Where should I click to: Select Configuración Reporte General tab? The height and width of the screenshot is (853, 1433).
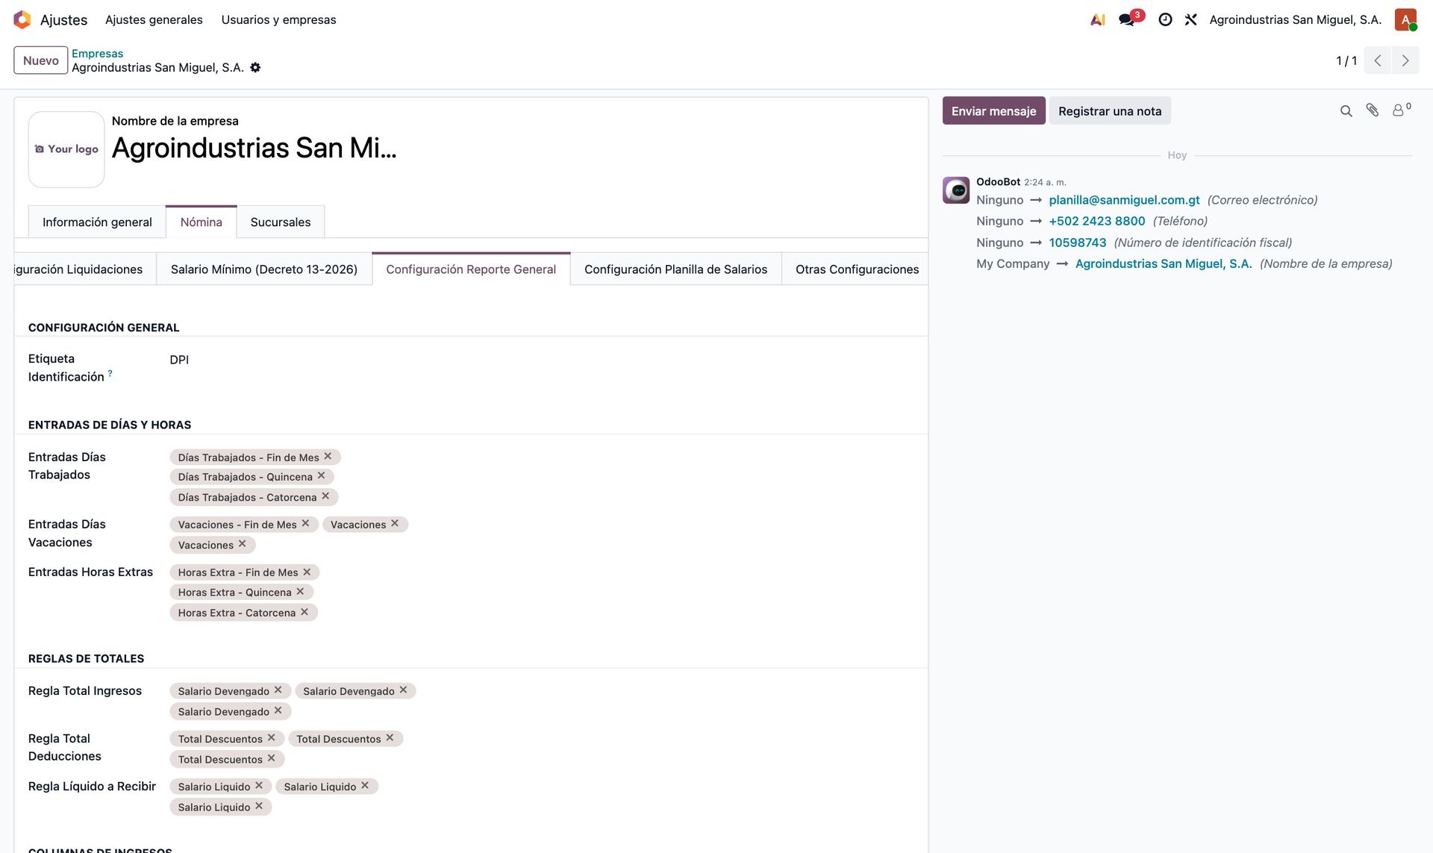pyautogui.click(x=471, y=269)
